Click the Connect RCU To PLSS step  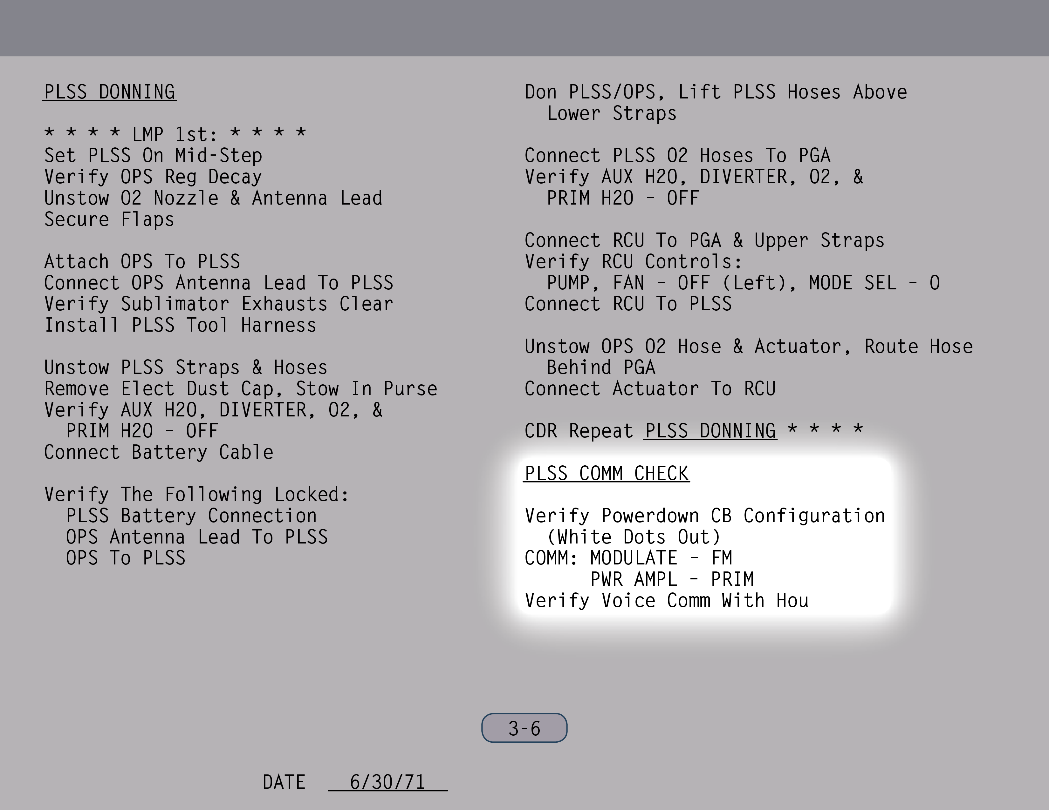point(628,304)
